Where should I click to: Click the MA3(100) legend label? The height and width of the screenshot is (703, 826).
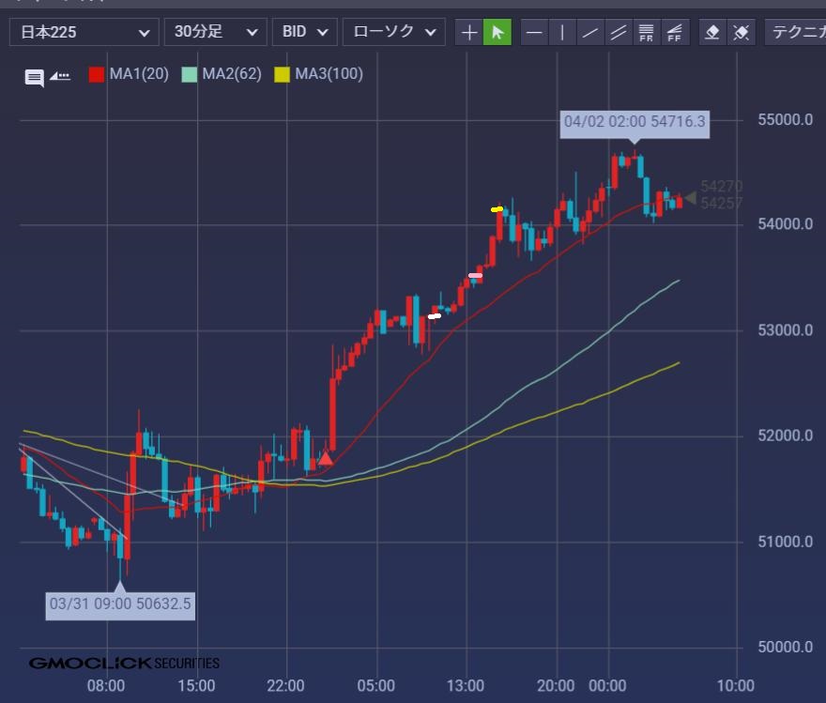click(329, 74)
